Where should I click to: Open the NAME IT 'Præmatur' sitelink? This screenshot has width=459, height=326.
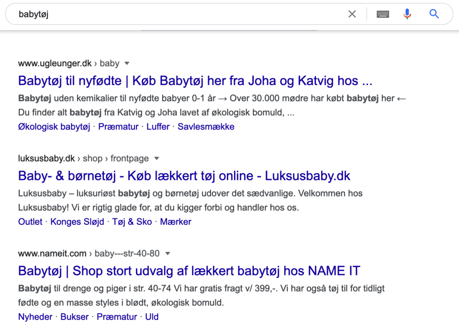pos(117,317)
